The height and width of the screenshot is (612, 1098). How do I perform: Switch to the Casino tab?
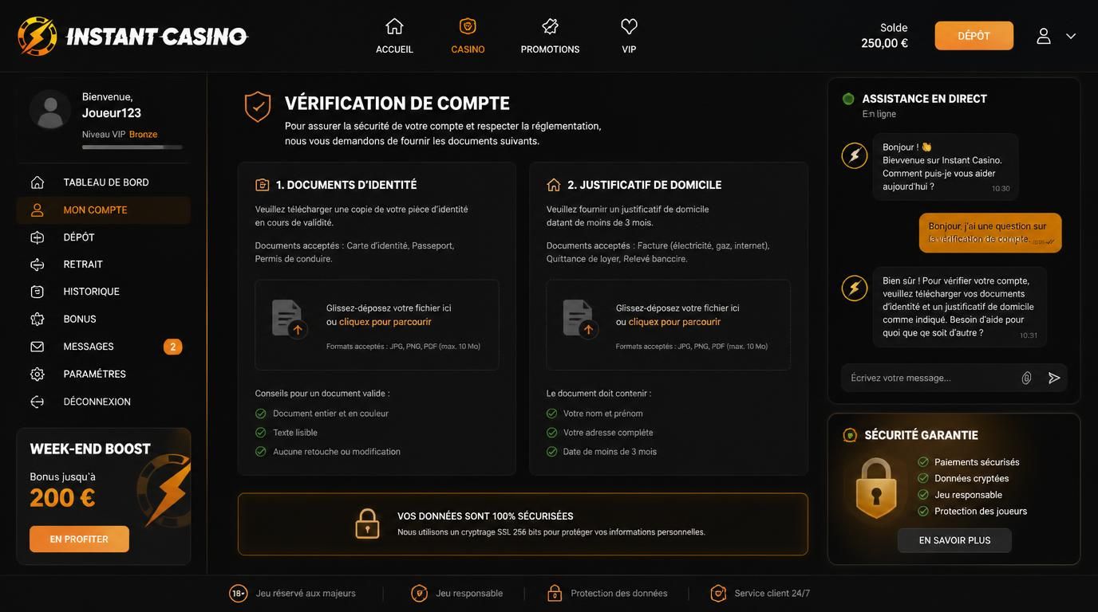point(468,37)
